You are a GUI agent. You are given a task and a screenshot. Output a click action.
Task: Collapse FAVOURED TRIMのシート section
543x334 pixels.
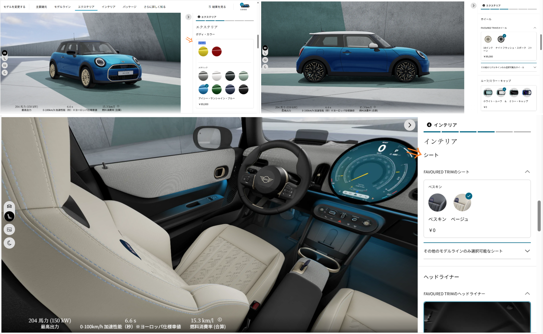(x=527, y=172)
